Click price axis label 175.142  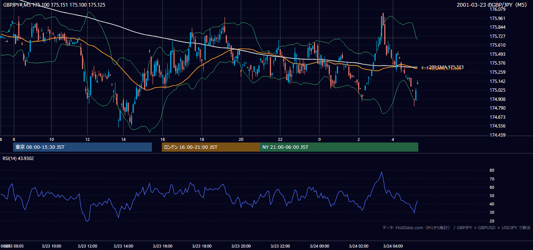(498, 81)
